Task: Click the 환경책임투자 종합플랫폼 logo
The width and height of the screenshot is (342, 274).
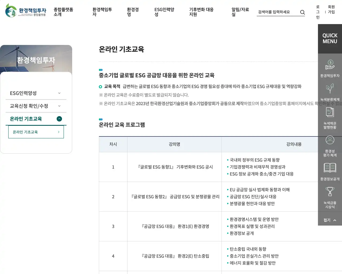Action: 26,11
